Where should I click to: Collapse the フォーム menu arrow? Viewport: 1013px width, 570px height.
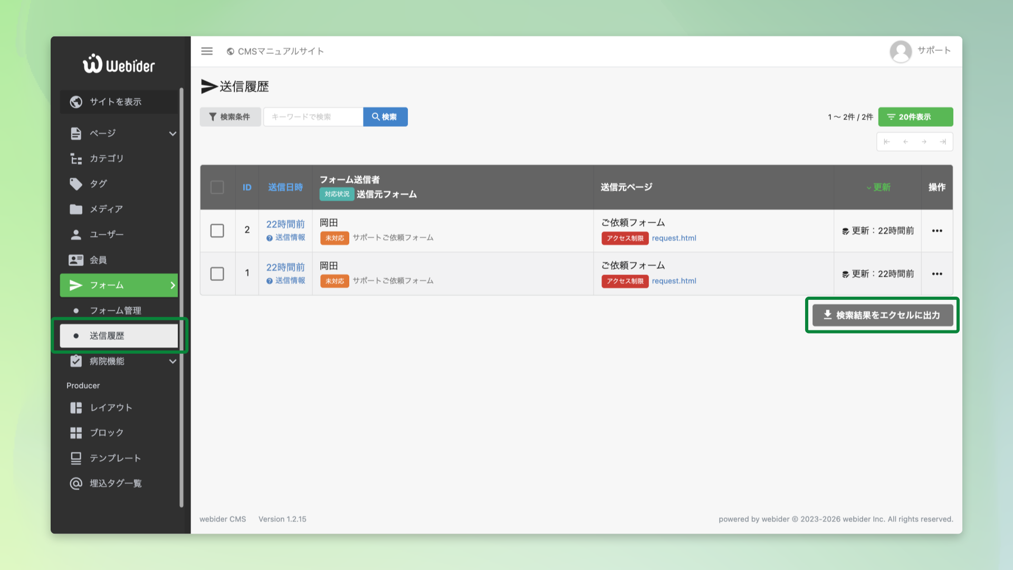(173, 286)
